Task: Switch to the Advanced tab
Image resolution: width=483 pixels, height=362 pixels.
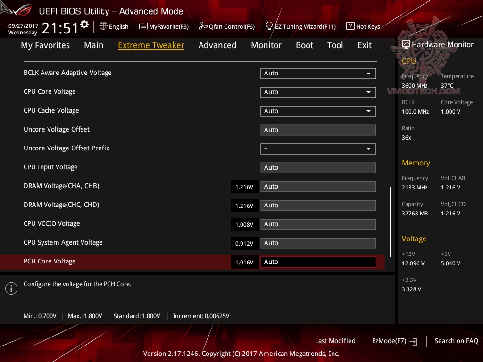Action: [217, 45]
